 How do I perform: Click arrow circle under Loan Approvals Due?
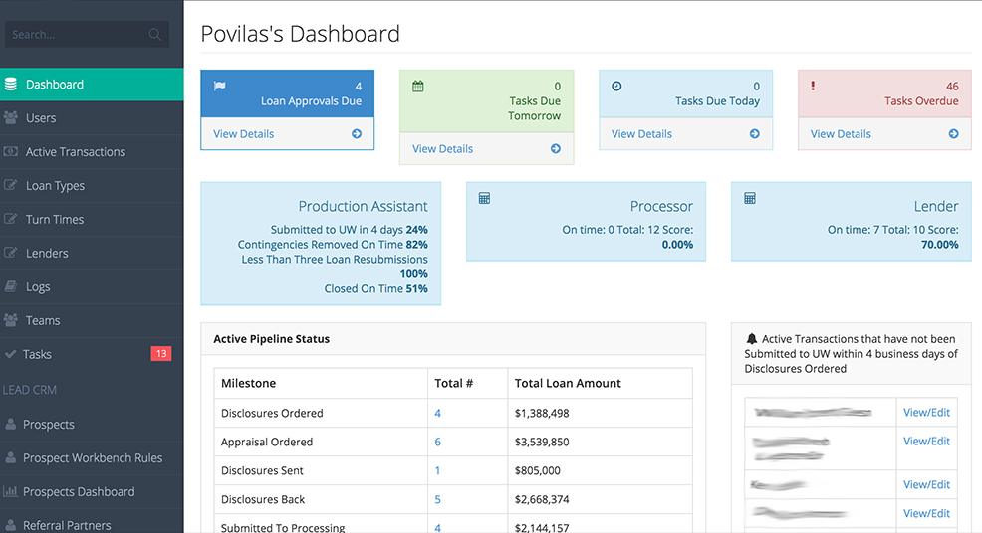357,134
